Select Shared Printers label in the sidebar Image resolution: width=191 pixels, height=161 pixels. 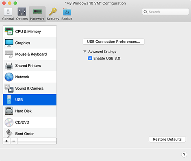pyautogui.click(x=28, y=66)
